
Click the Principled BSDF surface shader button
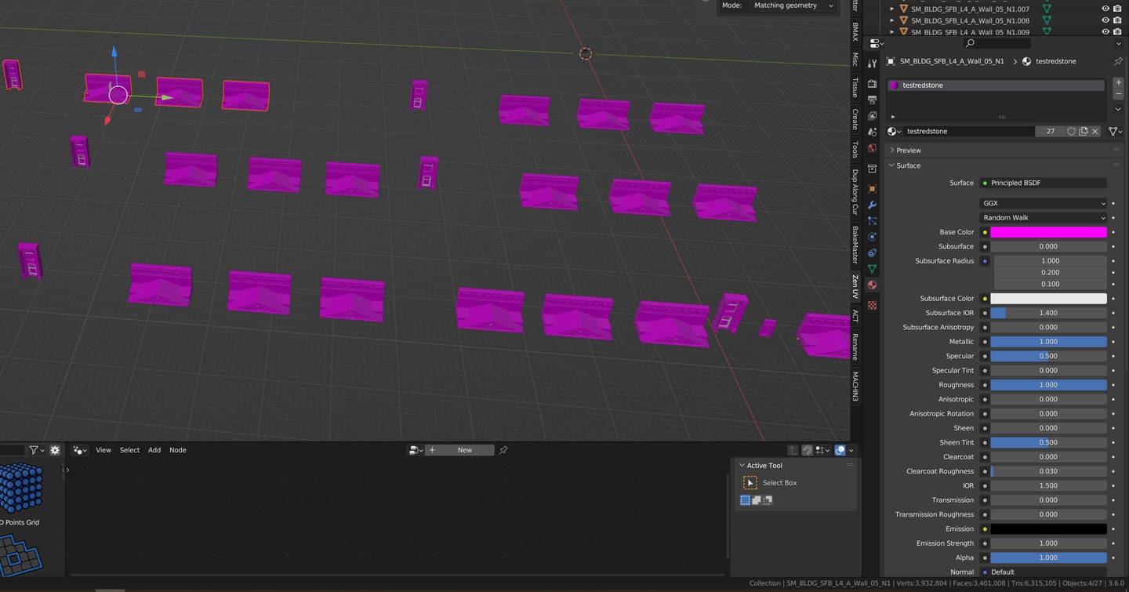1043,183
